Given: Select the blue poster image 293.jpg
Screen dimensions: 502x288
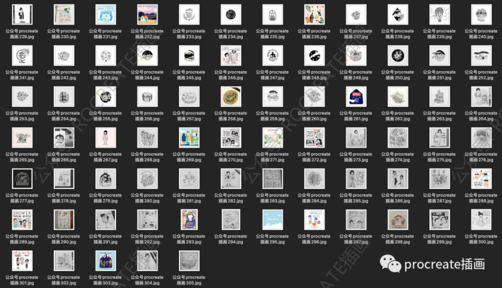Looking at the screenshot, I should pyautogui.click(x=189, y=220).
